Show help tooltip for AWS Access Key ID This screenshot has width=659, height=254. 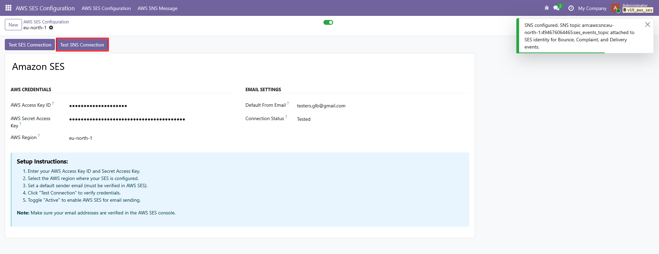(53, 103)
